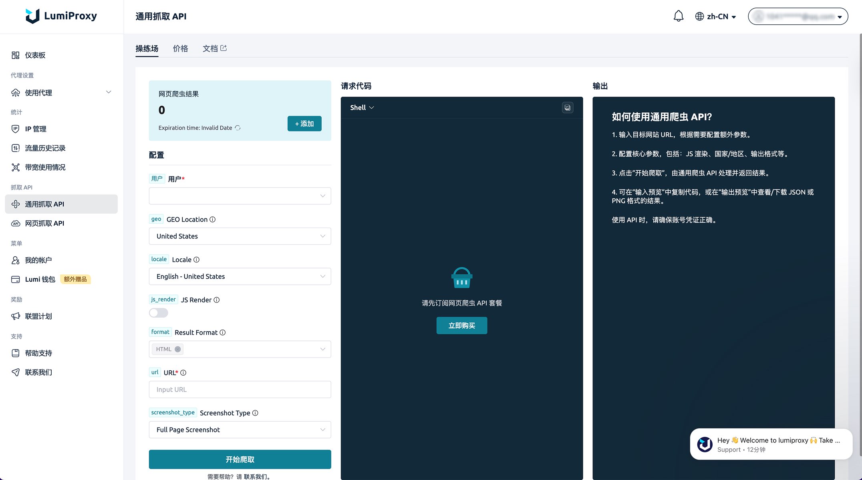Screen dimensions: 862x480
Task: Expand the 使用代理 menu chevron
Action: tap(109, 92)
